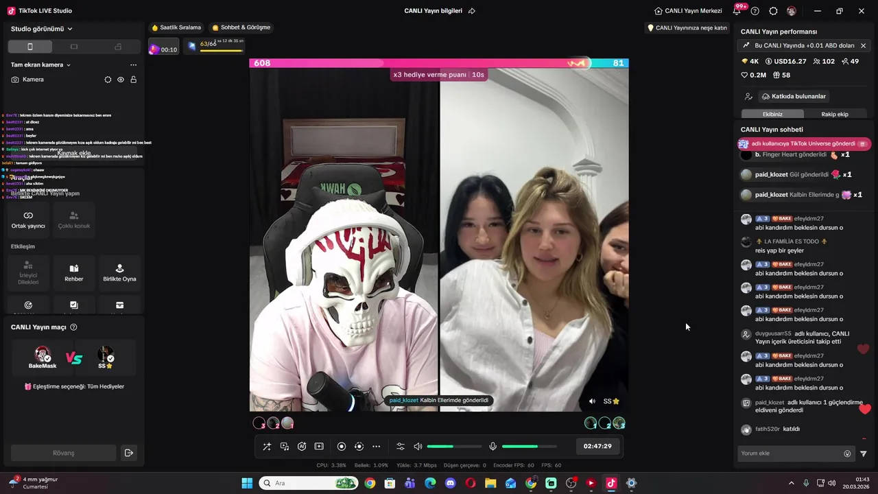Image resolution: width=878 pixels, height=494 pixels.
Task: Start recording with the record button
Action: [342, 447]
